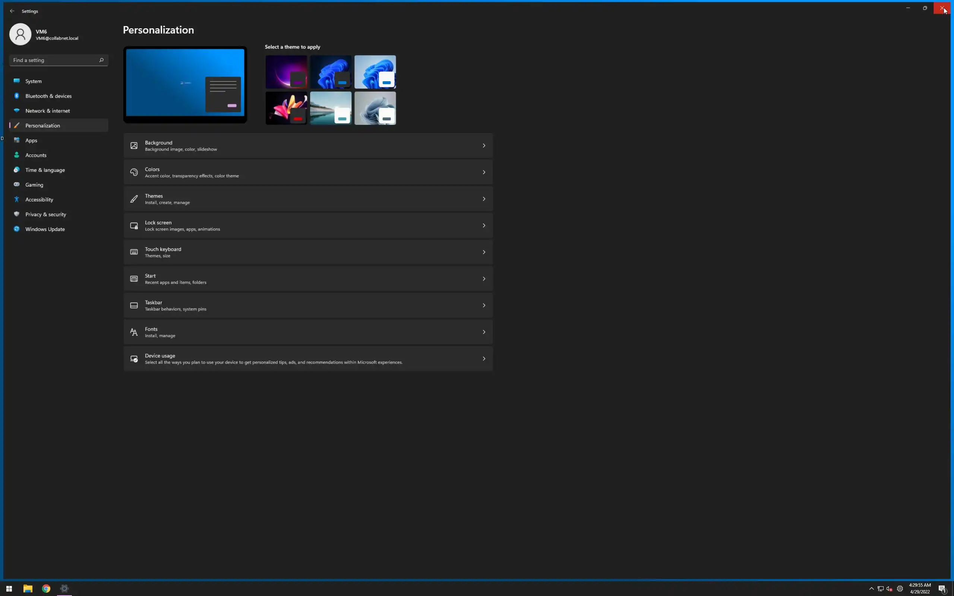Click the search magnifier icon

[x=101, y=60]
